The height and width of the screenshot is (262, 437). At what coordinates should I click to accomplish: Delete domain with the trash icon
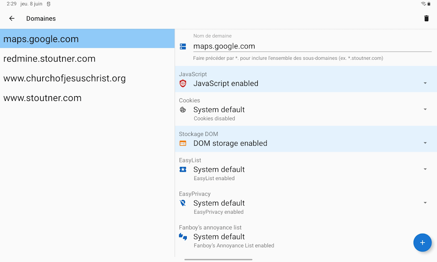[426, 19]
